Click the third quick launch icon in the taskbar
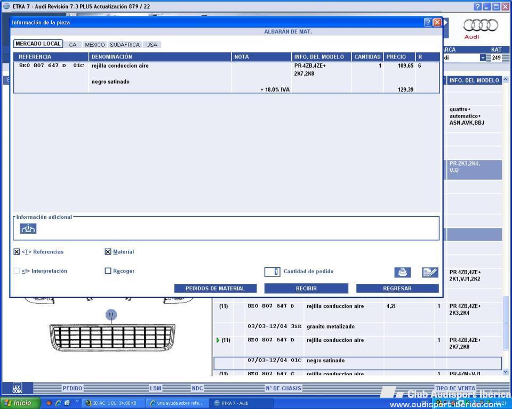This screenshot has width=512, height=409. pyautogui.click(x=67, y=403)
